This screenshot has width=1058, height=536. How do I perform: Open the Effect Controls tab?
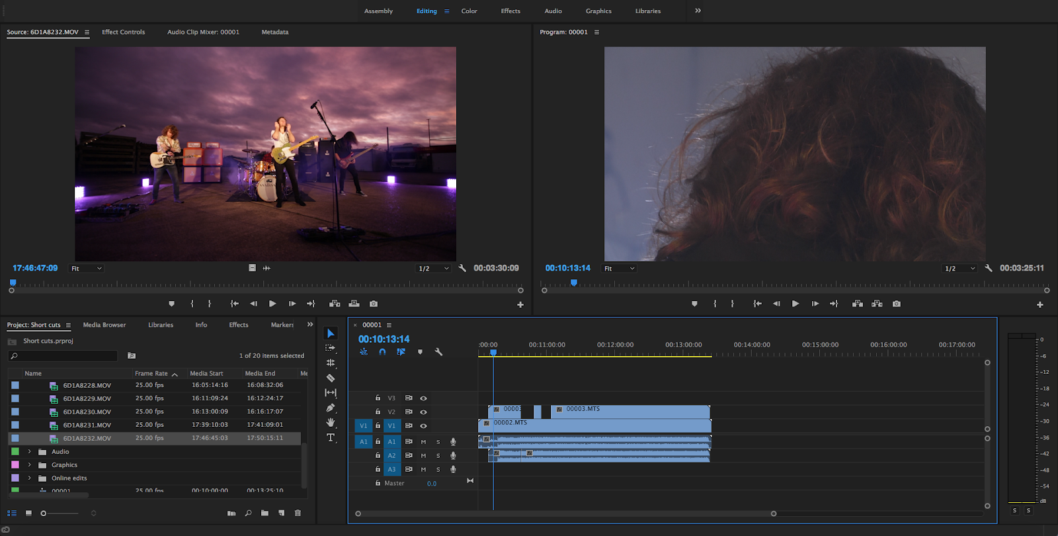point(123,32)
